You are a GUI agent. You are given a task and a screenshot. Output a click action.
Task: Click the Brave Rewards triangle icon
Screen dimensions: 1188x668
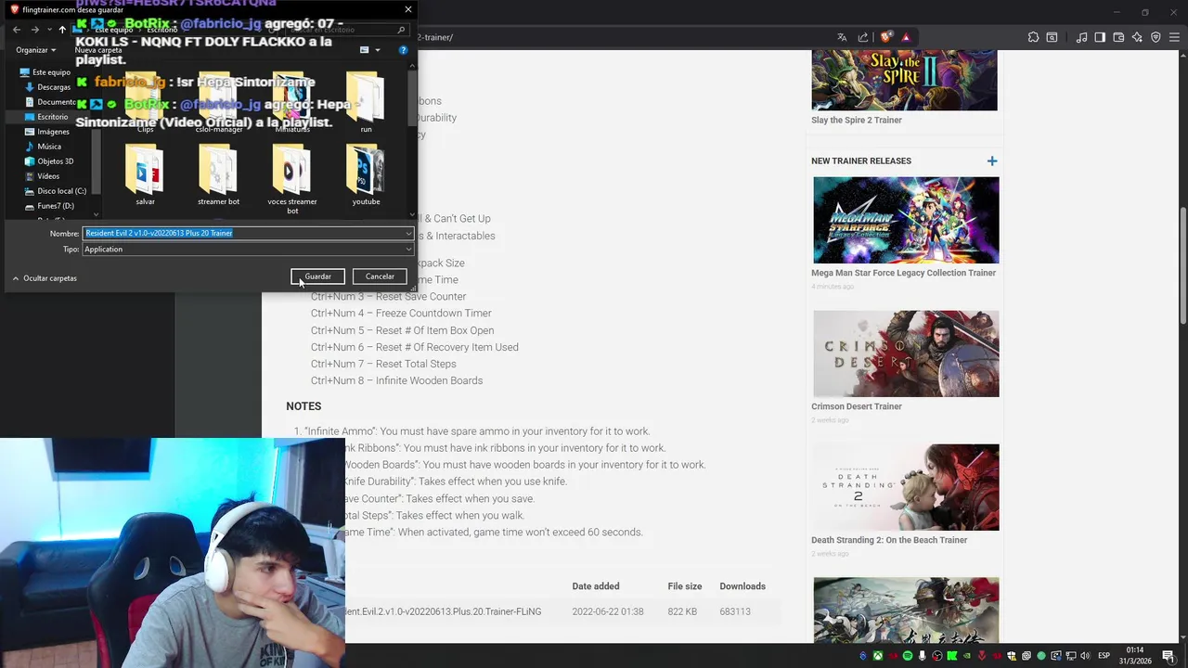(906, 37)
